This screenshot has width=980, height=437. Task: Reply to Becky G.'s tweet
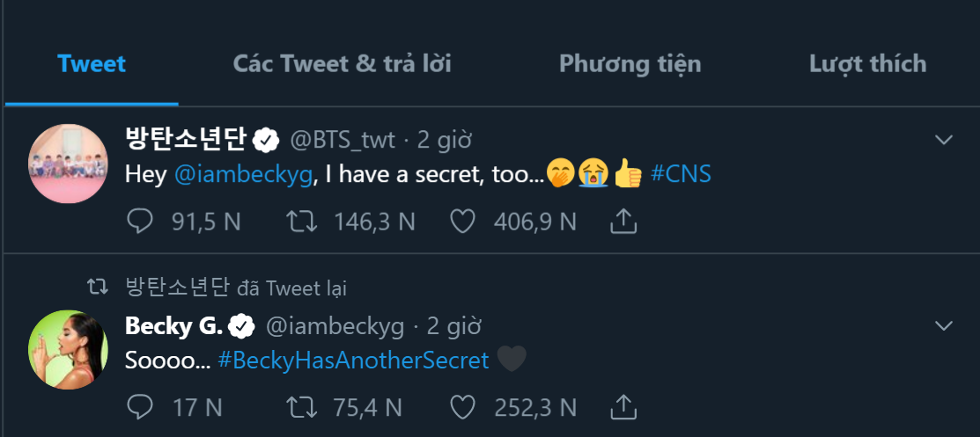140,406
